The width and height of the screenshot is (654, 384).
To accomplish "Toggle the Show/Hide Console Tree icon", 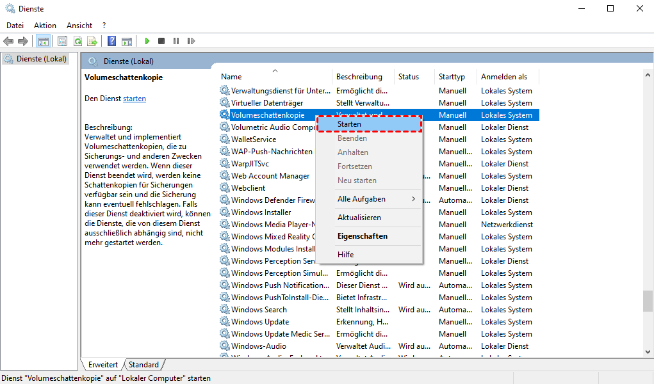I will click(x=44, y=42).
